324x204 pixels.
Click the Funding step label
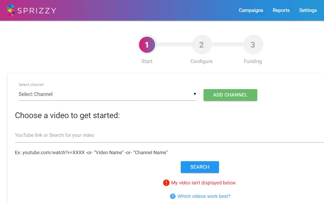253,61
